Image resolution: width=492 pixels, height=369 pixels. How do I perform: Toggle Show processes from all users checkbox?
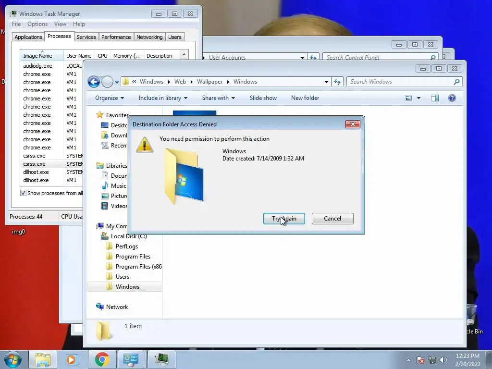(23, 193)
